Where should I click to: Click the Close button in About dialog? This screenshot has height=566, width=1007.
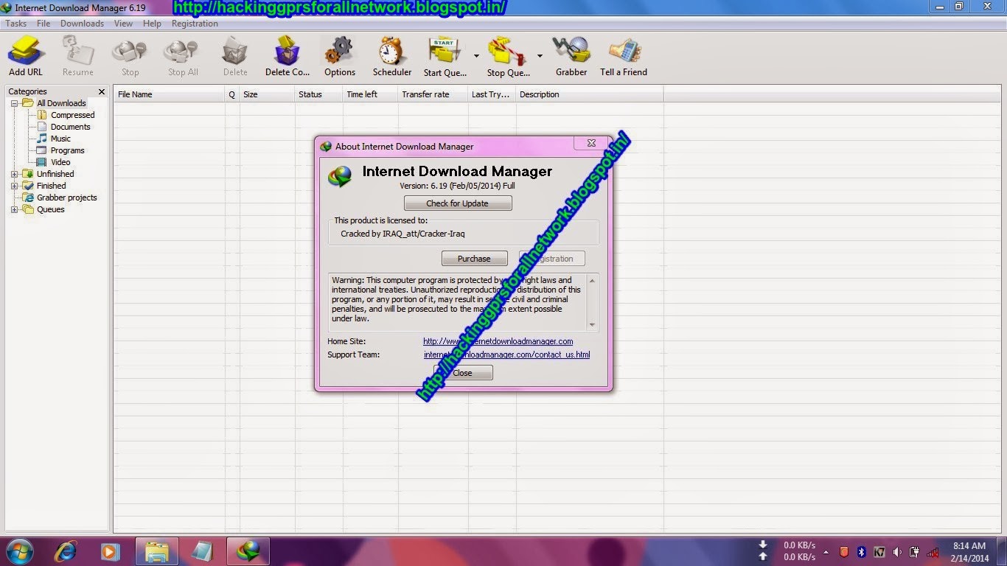[x=463, y=373]
